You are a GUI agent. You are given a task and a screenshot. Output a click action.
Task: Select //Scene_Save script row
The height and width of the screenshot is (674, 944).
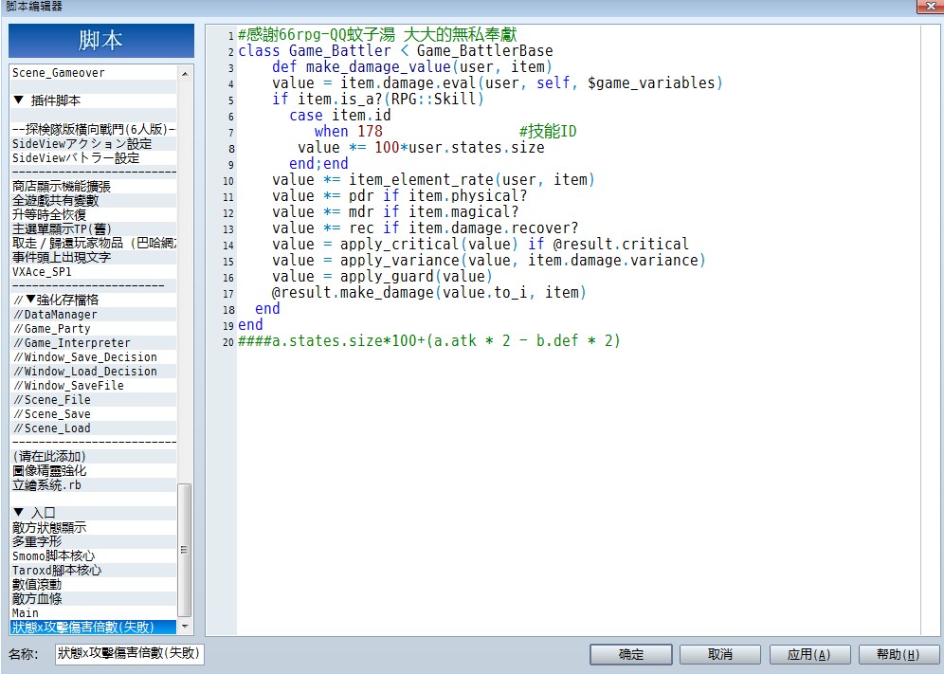click(x=93, y=414)
